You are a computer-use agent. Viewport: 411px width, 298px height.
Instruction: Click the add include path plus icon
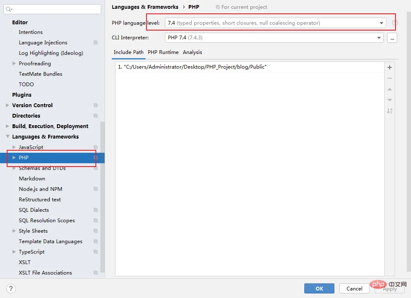[x=390, y=67]
